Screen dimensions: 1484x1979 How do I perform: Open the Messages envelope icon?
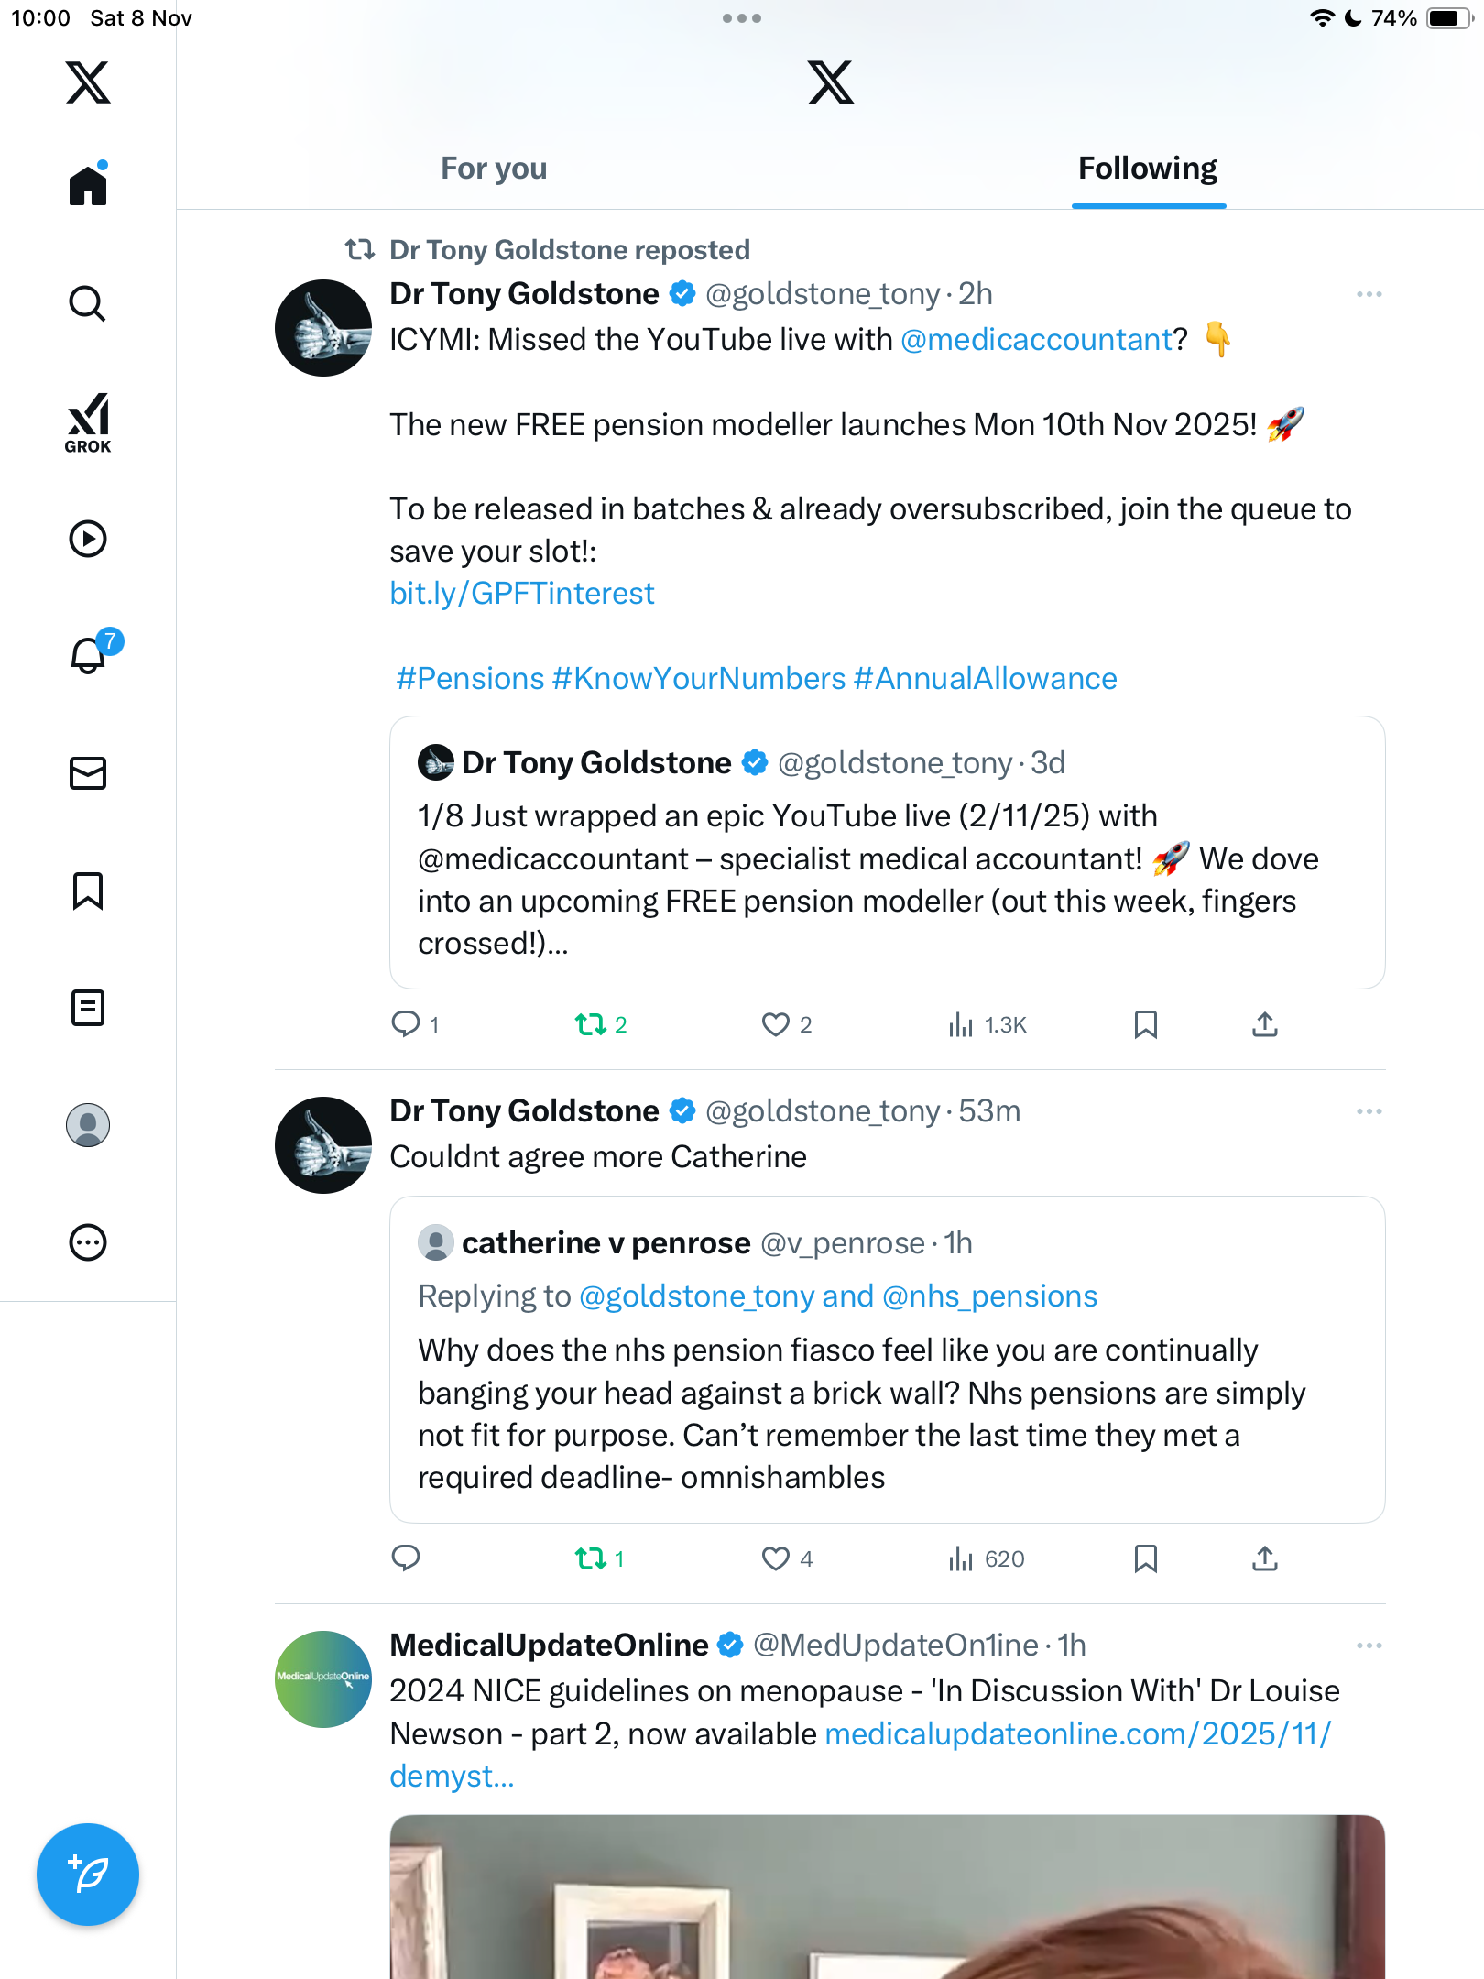(x=88, y=773)
